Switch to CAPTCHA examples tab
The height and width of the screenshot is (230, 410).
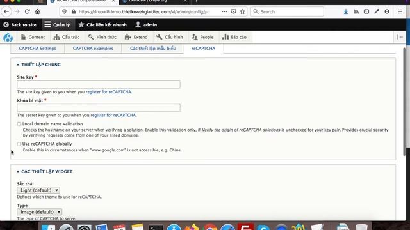93,49
